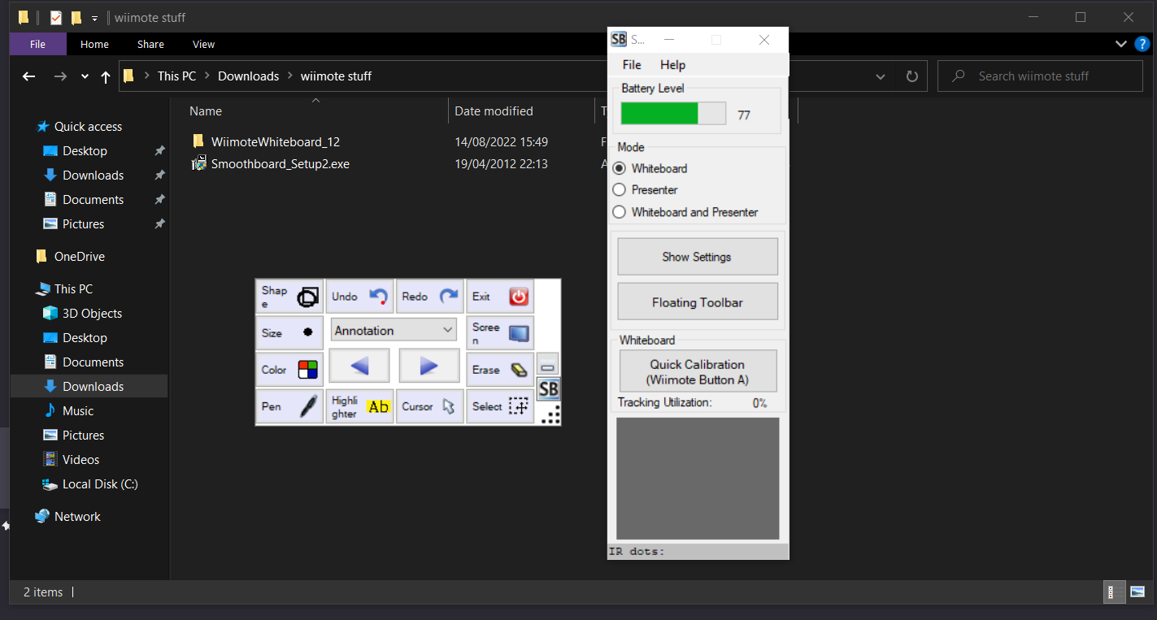Viewport: 1157px width, 620px height.
Task: Go to next page with right arrow
Action: pos(429,366)
